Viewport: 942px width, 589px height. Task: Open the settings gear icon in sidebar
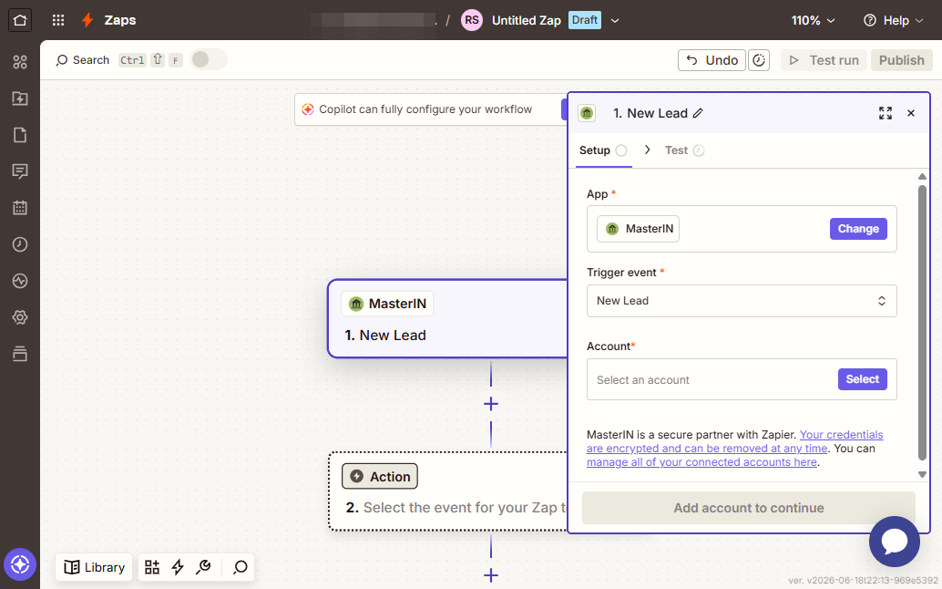point(20,317)
